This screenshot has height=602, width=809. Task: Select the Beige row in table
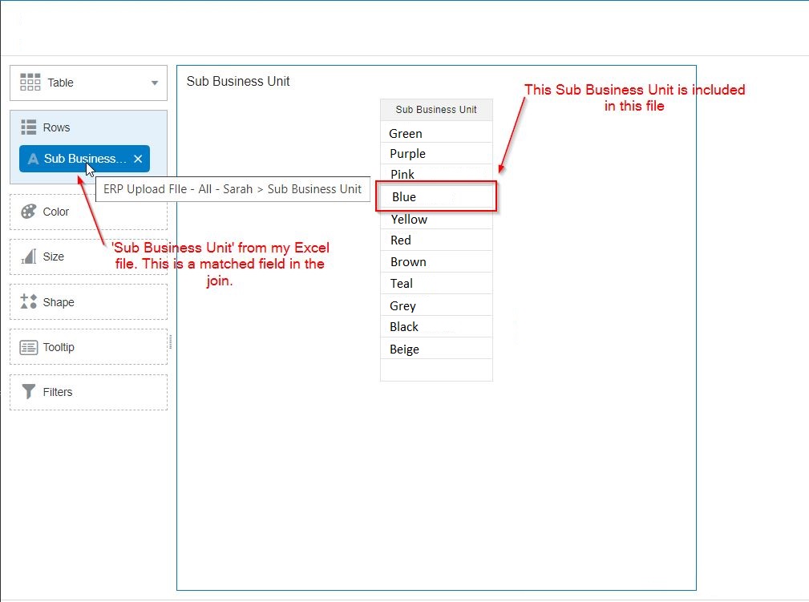(436, 349)
